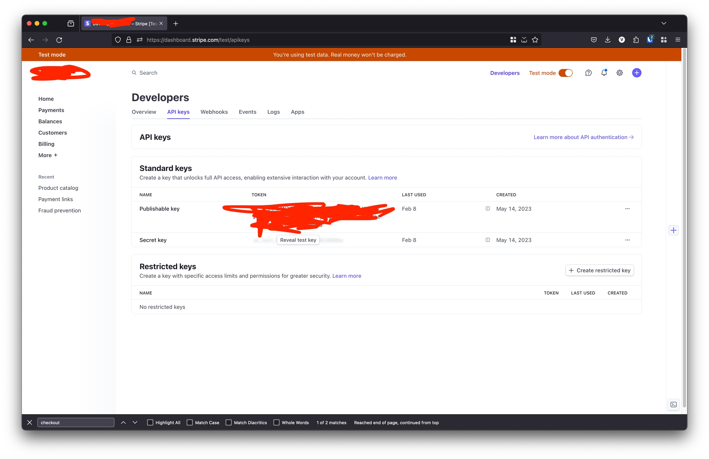Screen dimensions: 709x459
Task: Click the Firefox bookmark star icon
Action: click(x=535, y=40)
